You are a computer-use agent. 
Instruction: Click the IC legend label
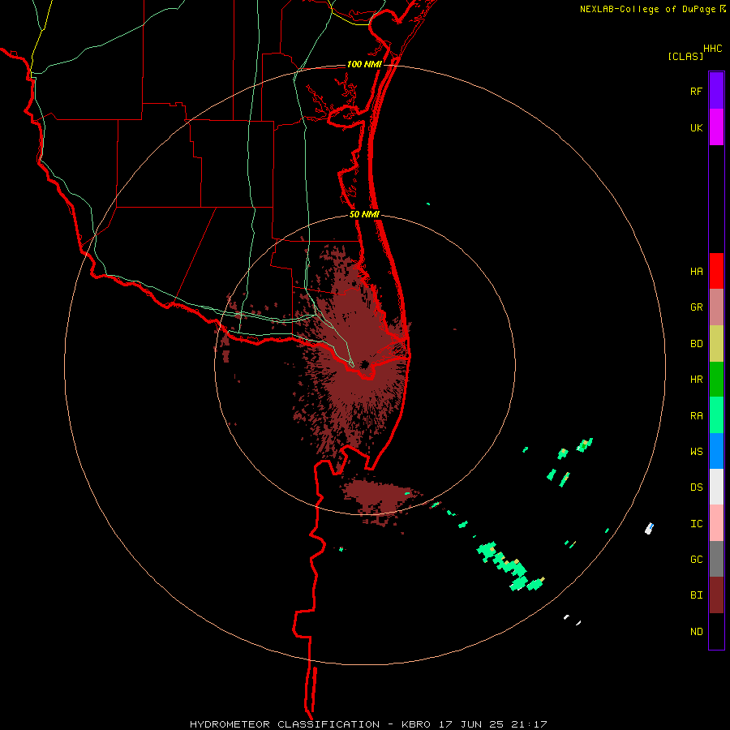coord(696,524)
